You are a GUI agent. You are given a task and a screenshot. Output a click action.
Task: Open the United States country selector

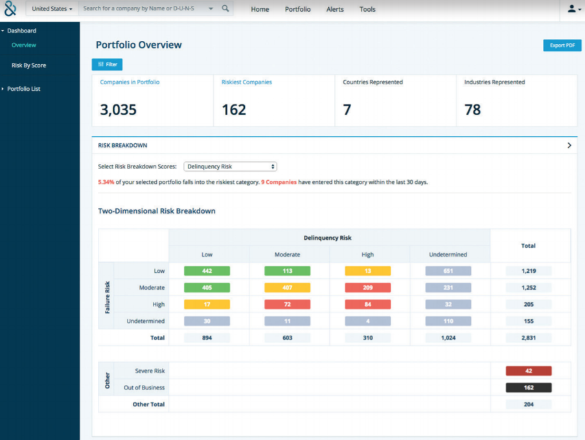tap(51, 9)
